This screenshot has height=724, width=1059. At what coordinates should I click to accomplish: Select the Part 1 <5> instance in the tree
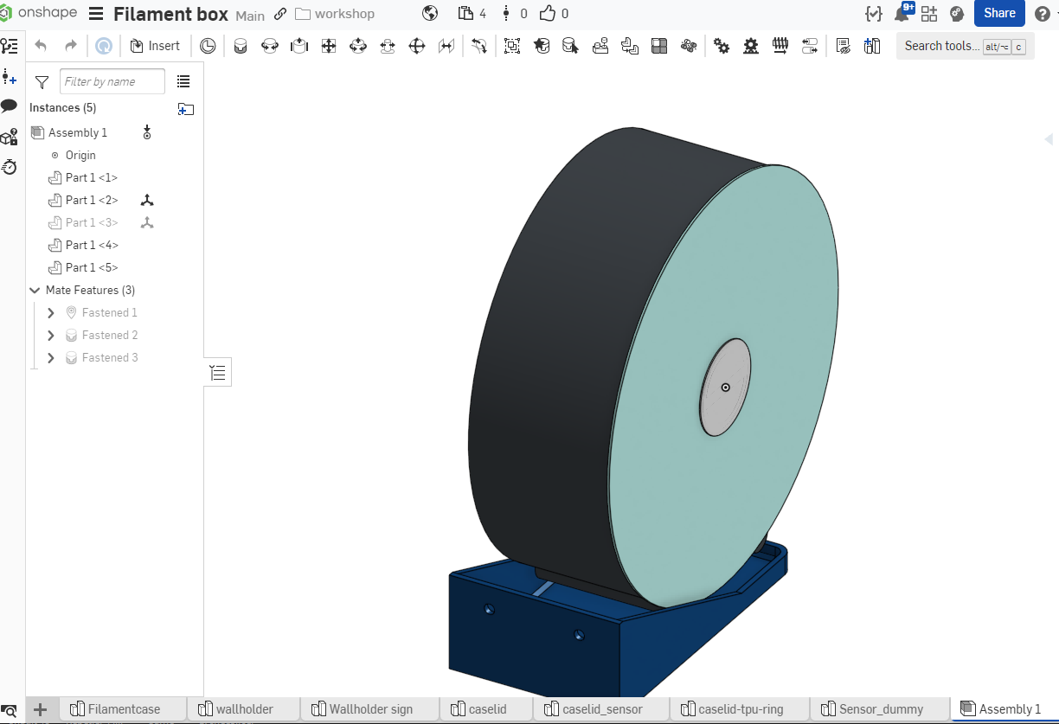[x=90, y=267]
